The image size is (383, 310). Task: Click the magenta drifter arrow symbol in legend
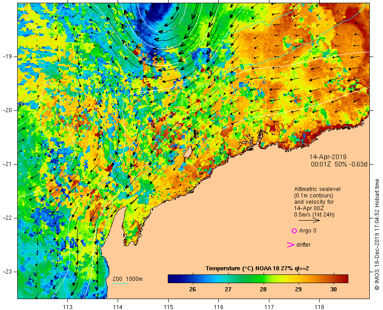[x=290, y=245]
